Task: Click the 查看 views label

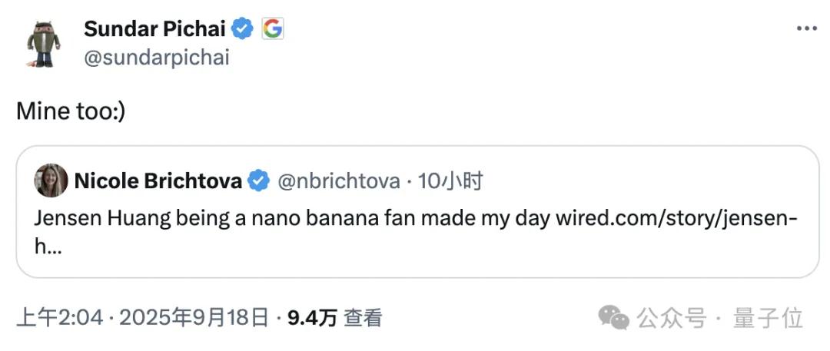Action: (363, 317)
